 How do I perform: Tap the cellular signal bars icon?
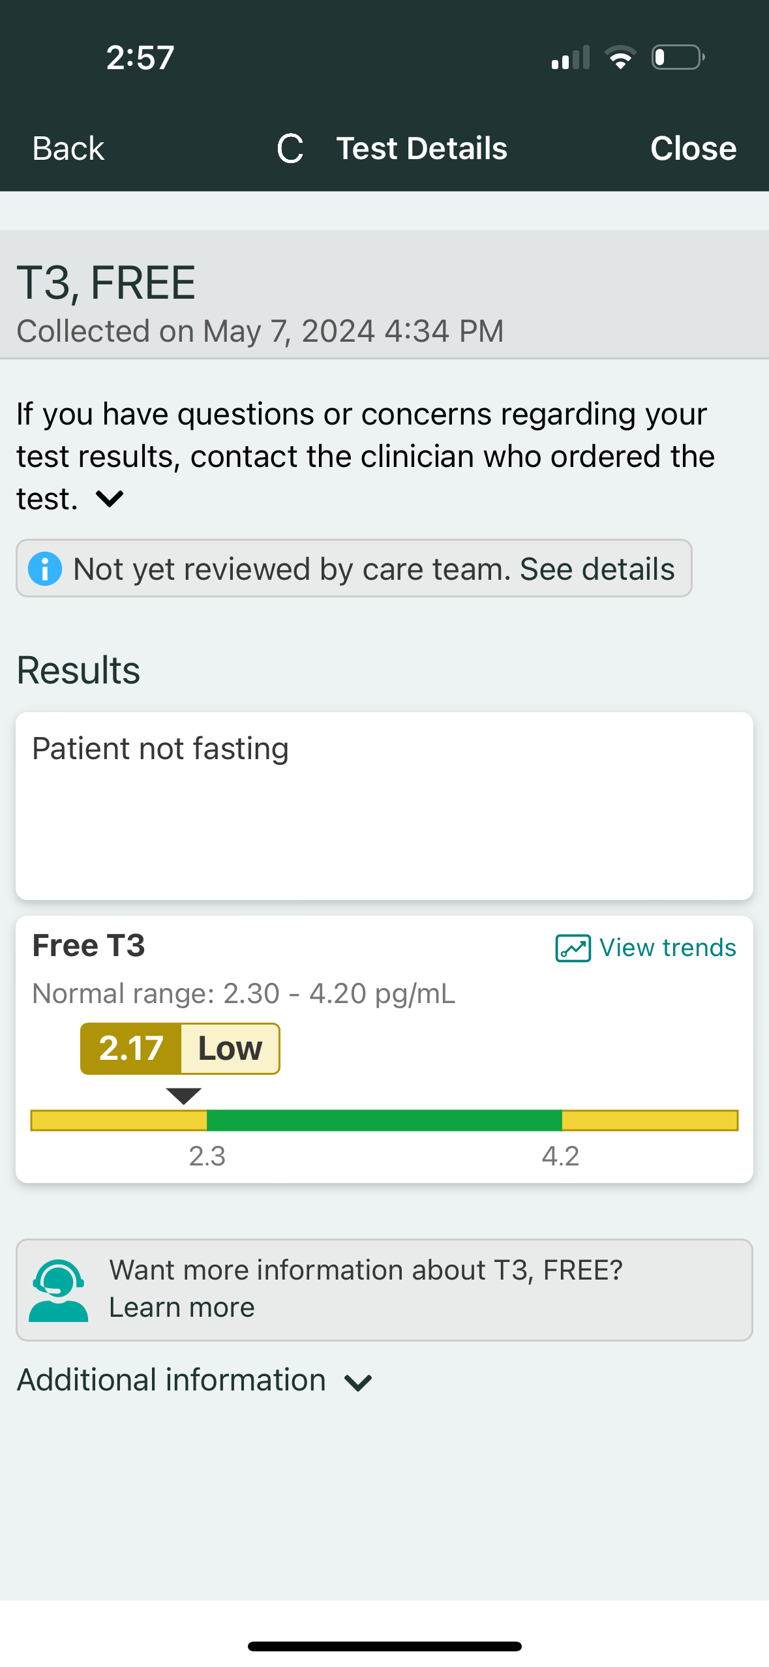coord(570,57)
